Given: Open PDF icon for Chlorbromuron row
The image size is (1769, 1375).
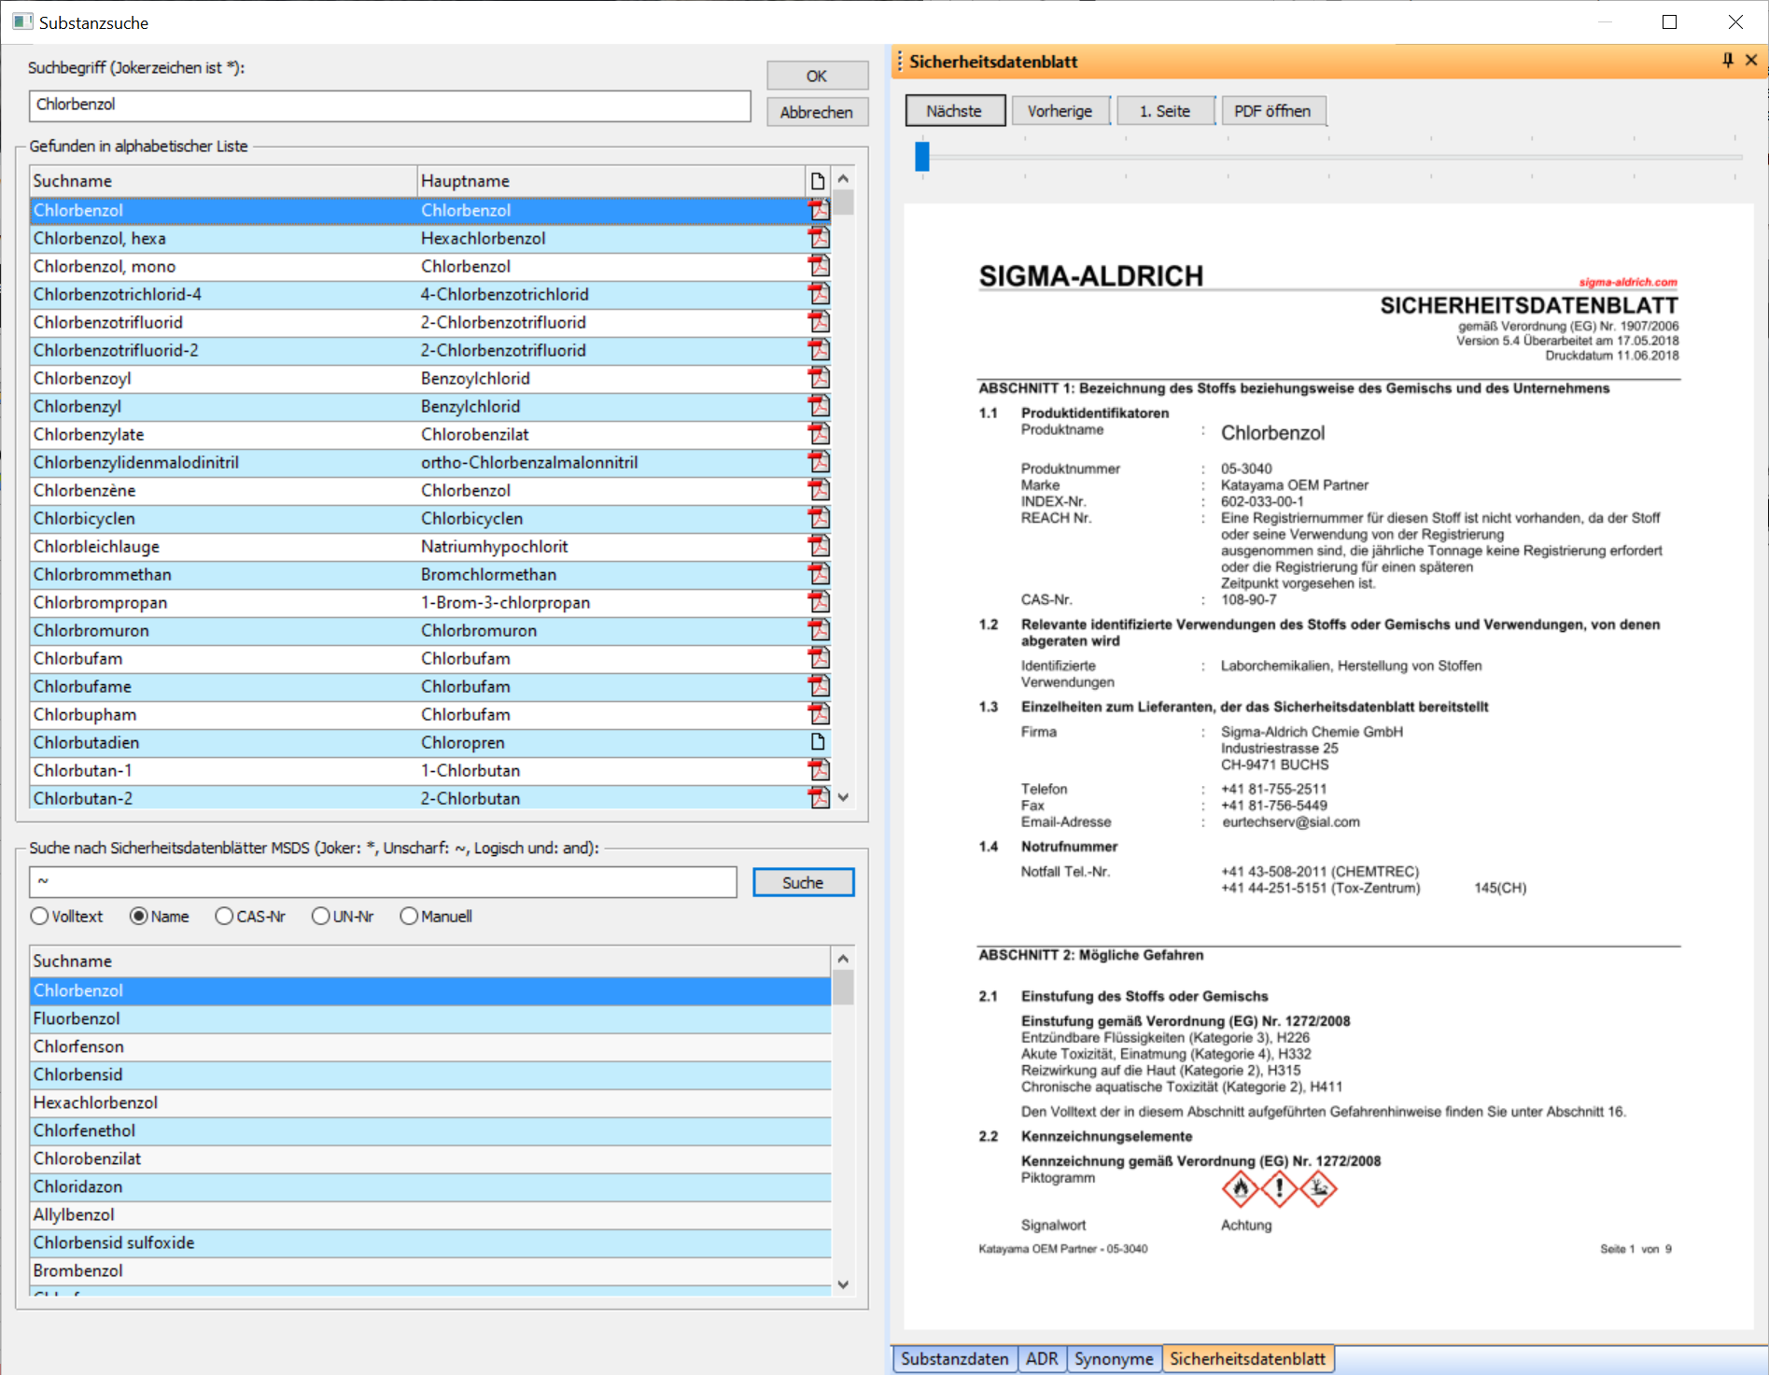Looking at the screenshot, I should 819,630.
